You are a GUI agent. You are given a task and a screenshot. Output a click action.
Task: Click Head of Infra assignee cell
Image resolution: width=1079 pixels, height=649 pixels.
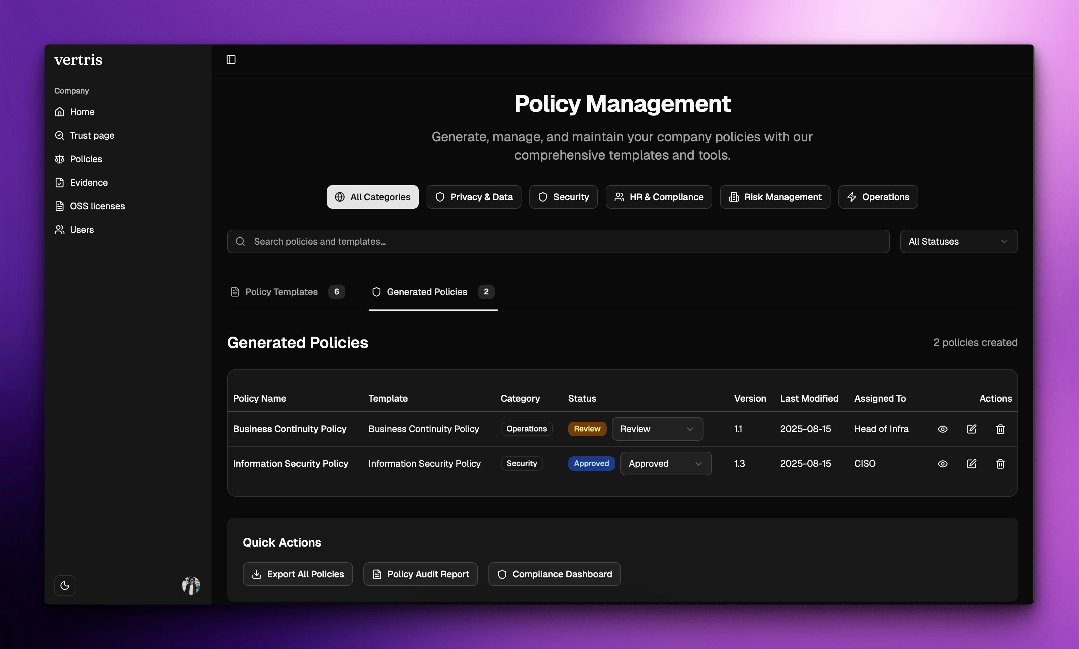click(x=882, y=429)
